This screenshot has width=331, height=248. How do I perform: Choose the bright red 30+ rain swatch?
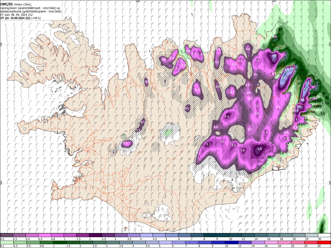(324, 242)
